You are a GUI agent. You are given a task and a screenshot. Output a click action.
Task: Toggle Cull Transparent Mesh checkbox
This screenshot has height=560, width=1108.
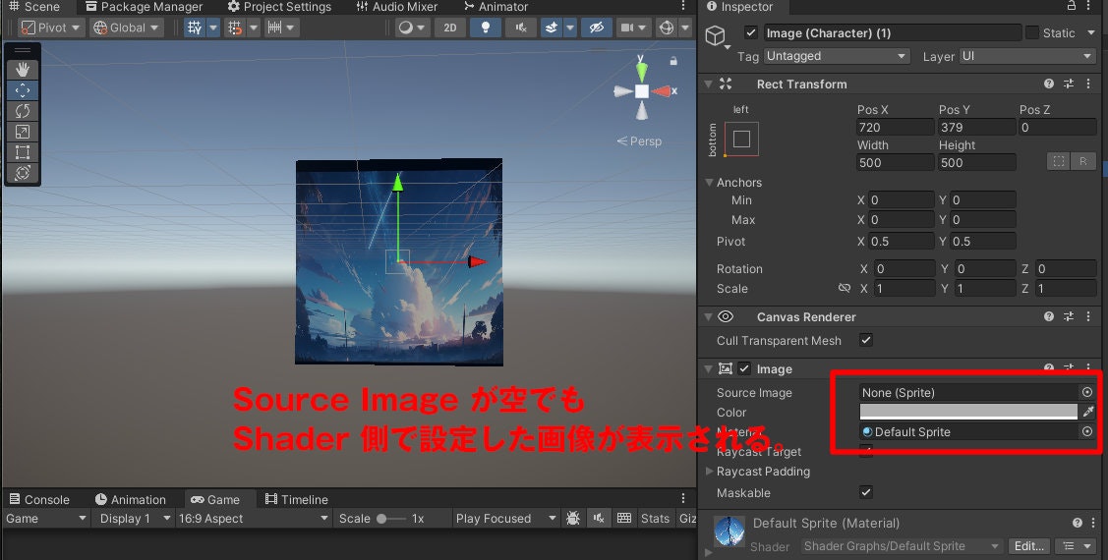pos(865,340)
